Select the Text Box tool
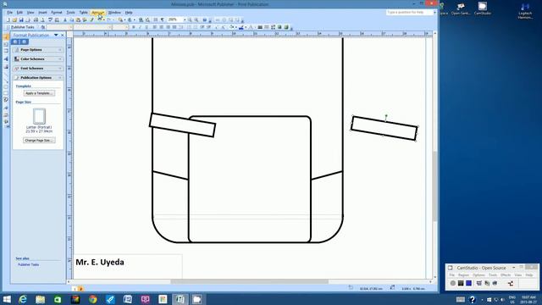The image size is (542, 305). pos(6,44)
